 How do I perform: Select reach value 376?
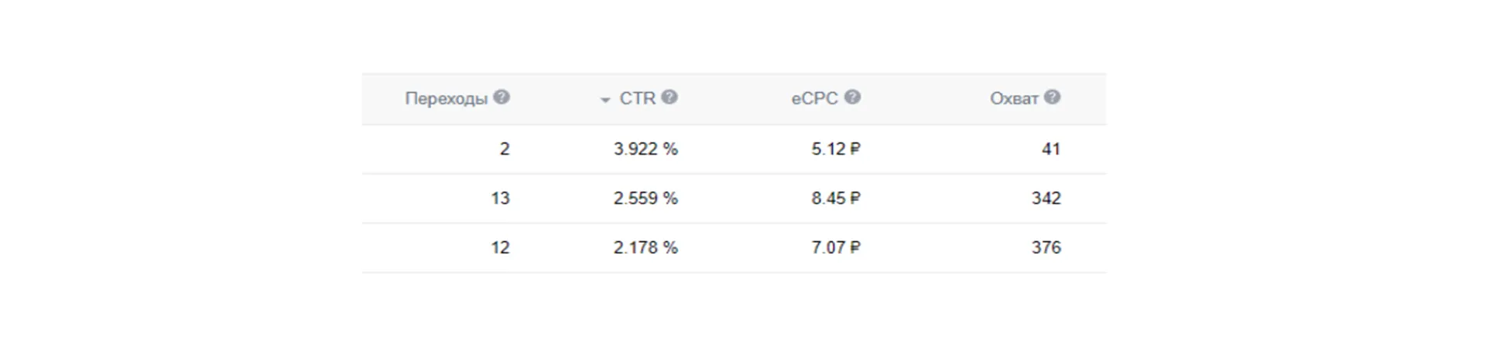tap(1046, 247)
